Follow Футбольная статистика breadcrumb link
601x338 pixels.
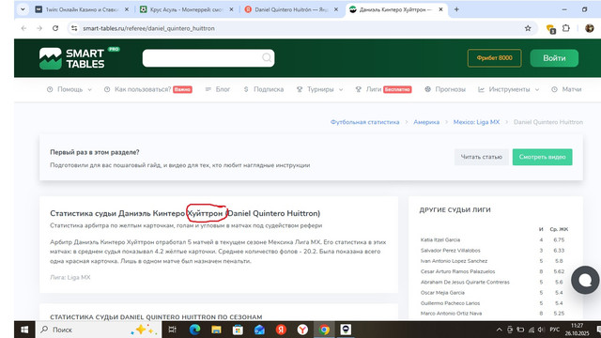click(365, 122)
